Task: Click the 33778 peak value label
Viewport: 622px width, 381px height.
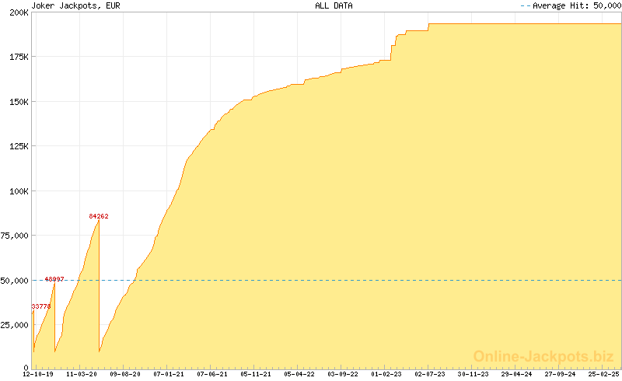Action: point(41,306)
